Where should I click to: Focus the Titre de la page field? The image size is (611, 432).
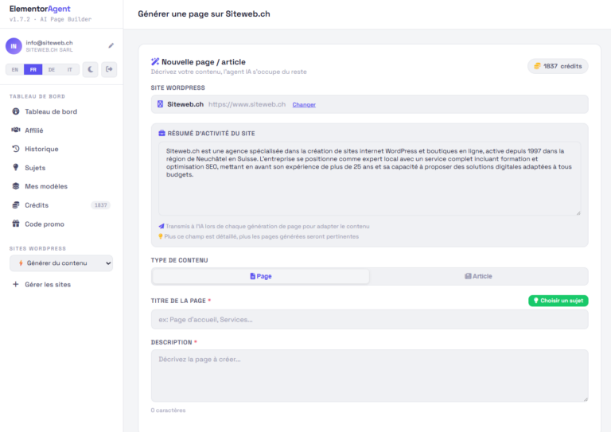point(369,319)
